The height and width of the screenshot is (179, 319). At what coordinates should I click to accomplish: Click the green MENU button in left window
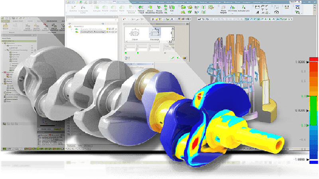pyautogui.click(x=6, y=21)
